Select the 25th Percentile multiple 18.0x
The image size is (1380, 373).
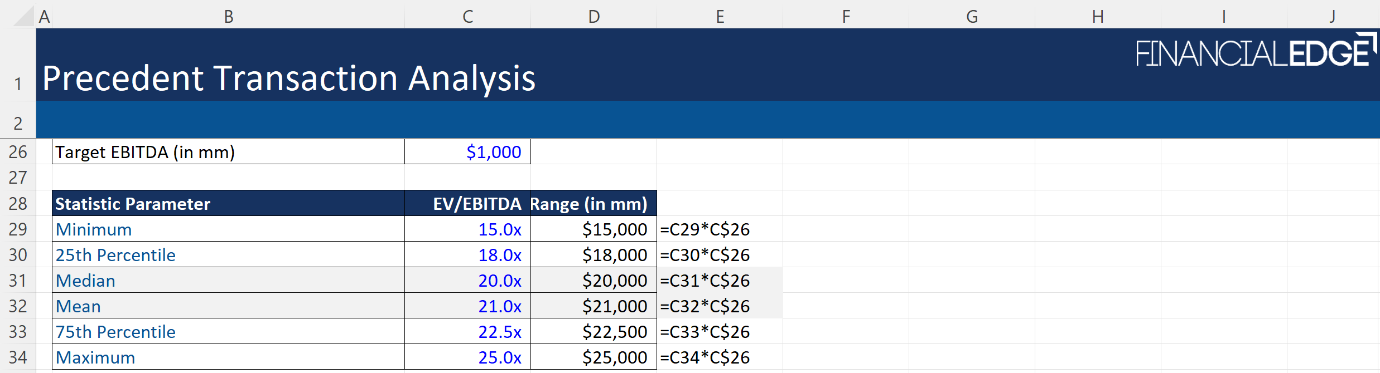click(x=499, y=255)
